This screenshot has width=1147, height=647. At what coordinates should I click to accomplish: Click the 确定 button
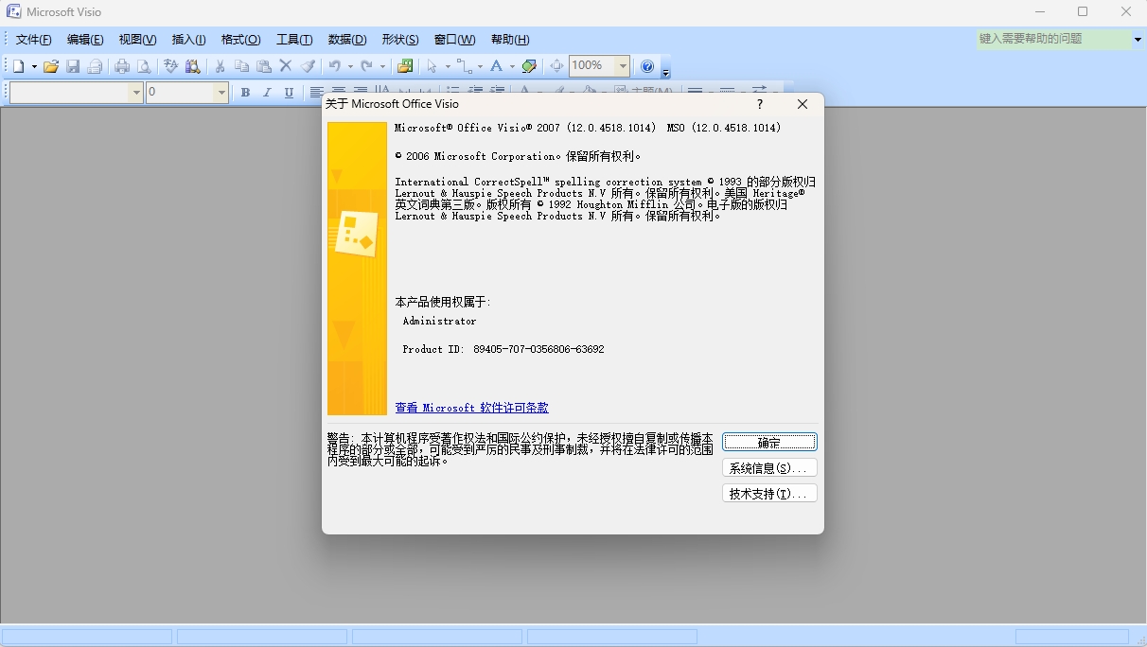coord(769,442)
